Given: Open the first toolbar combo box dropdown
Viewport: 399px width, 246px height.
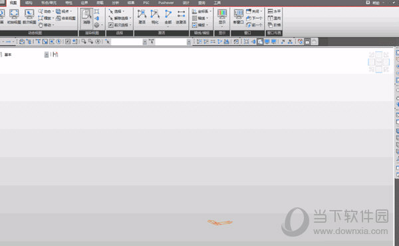Looking at the screenshot, I should click(x=144, y=42).
